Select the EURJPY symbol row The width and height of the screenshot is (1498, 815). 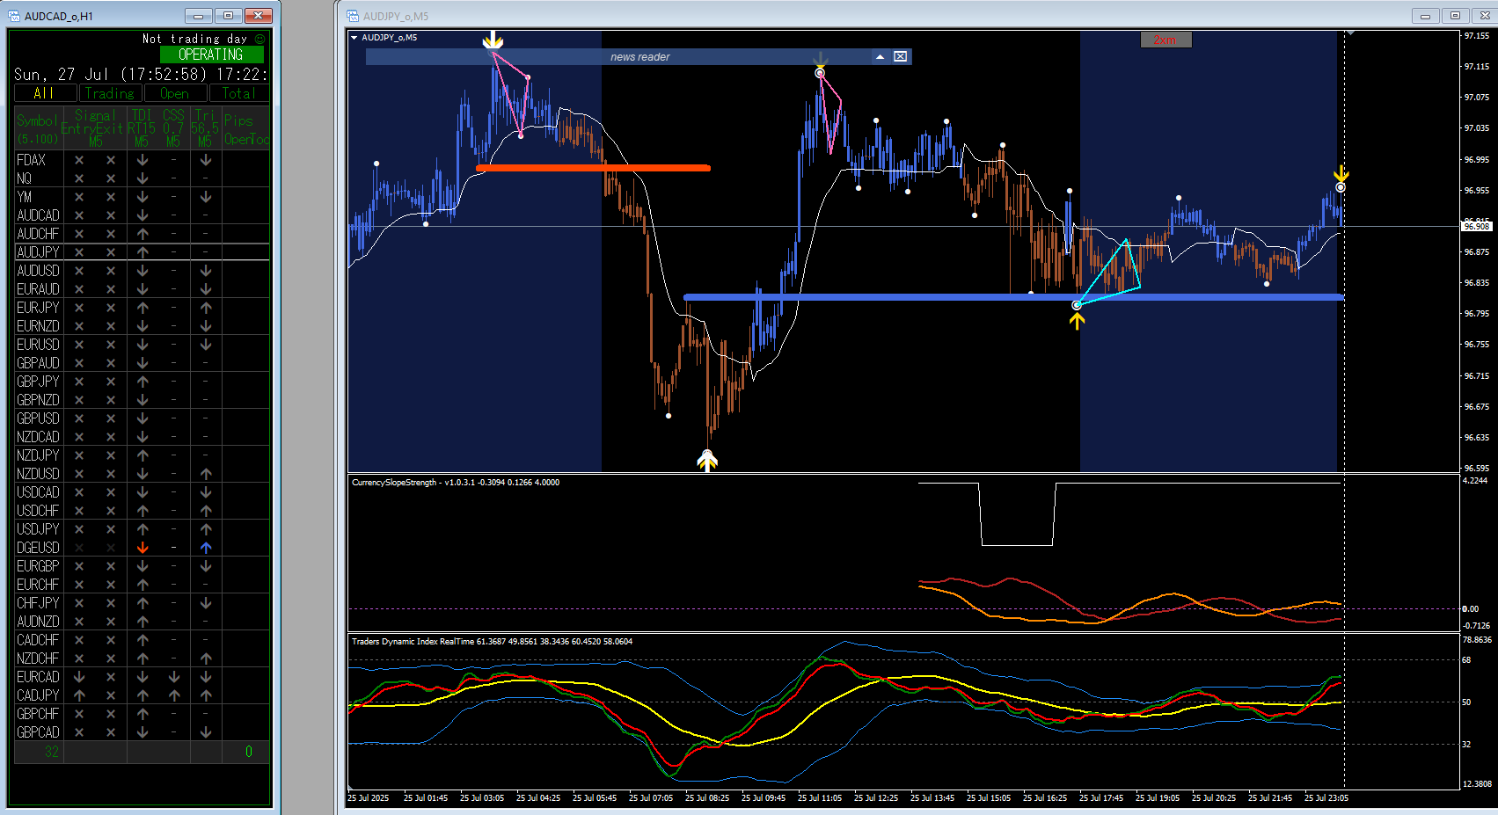click(x=141, y=308)
